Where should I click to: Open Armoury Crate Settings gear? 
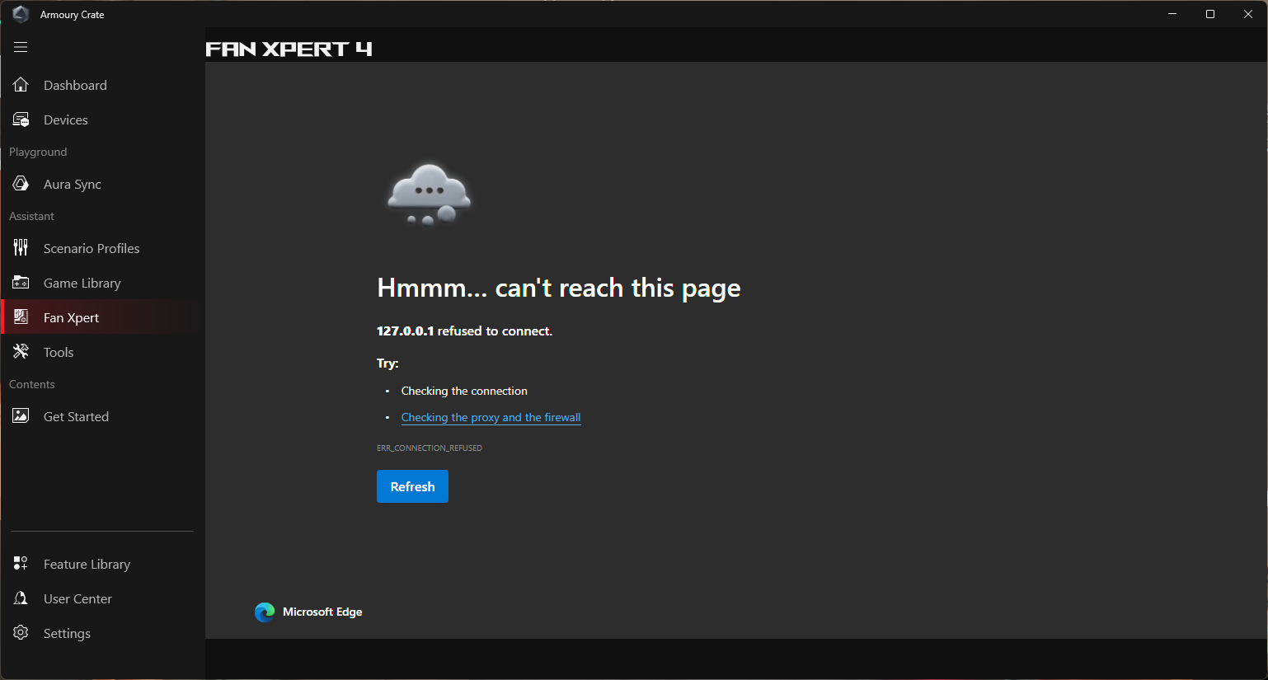point(21,633)
